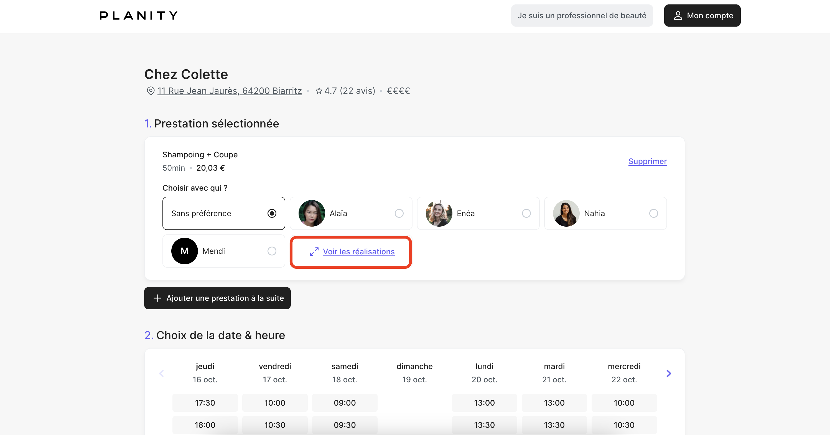
Task: Select Enéa as the stylist
Action: coord(526,213)
